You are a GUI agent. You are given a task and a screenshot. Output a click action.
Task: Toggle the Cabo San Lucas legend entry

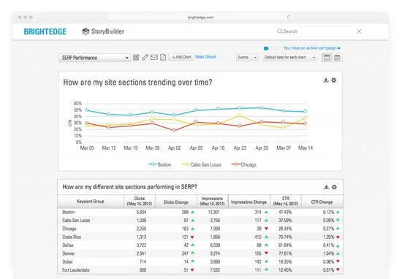point(201,164)
